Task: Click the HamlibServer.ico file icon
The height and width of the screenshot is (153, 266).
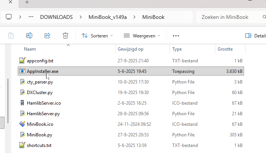Action: point(22,103)
